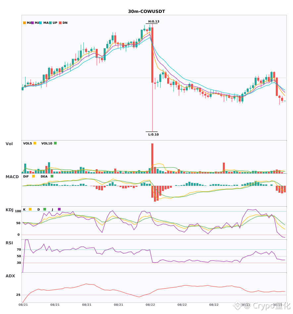Click the DN legend text
293x314 pixels.
[x=65, y=23]
